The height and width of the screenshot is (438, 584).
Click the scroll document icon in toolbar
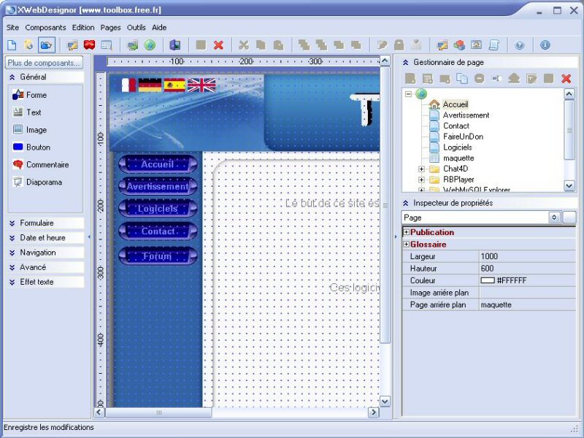point(494,45)
